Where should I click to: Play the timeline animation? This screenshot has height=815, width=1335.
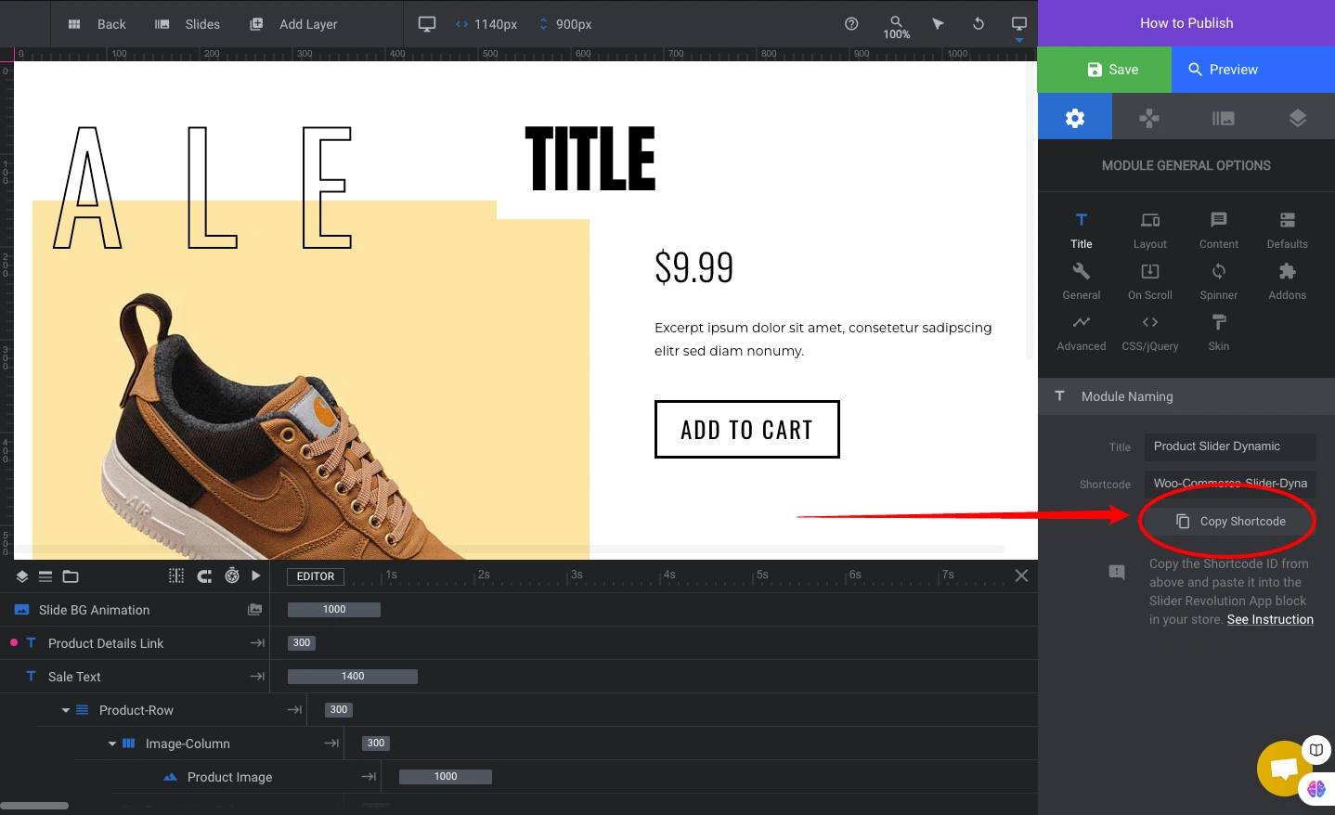(x=256, y=576)
